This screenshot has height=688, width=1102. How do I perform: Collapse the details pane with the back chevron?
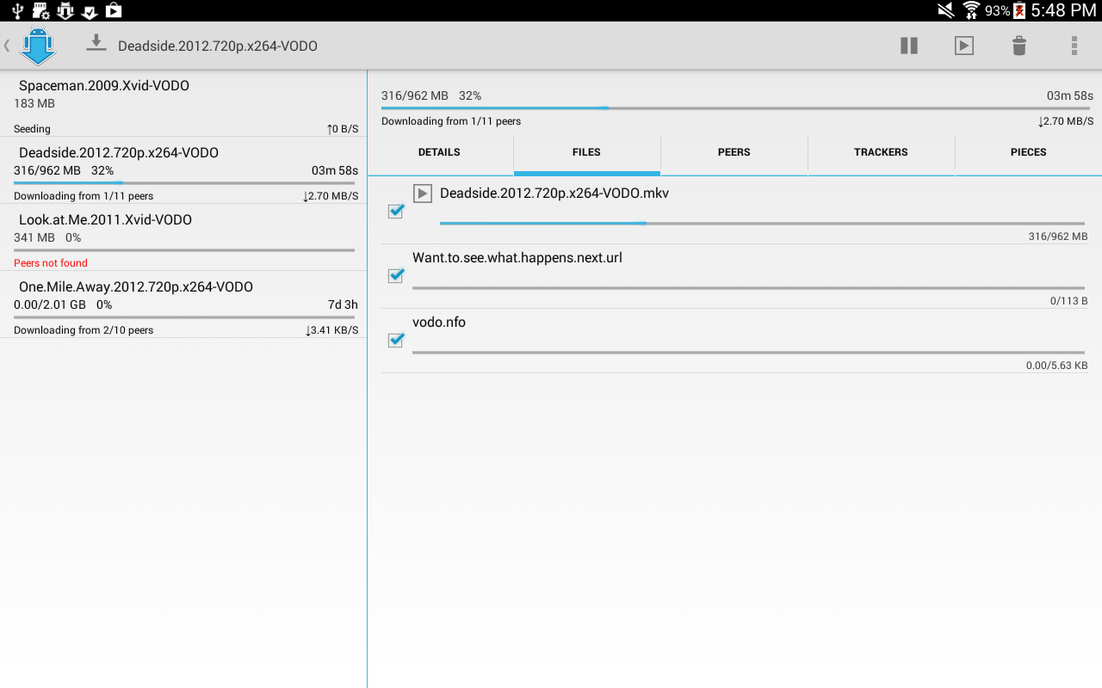coord(7,46)
